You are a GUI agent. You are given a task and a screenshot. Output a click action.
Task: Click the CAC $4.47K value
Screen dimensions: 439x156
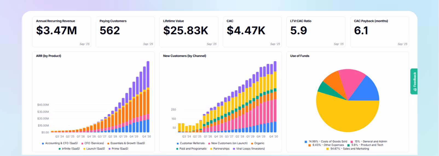pos(246,31)
